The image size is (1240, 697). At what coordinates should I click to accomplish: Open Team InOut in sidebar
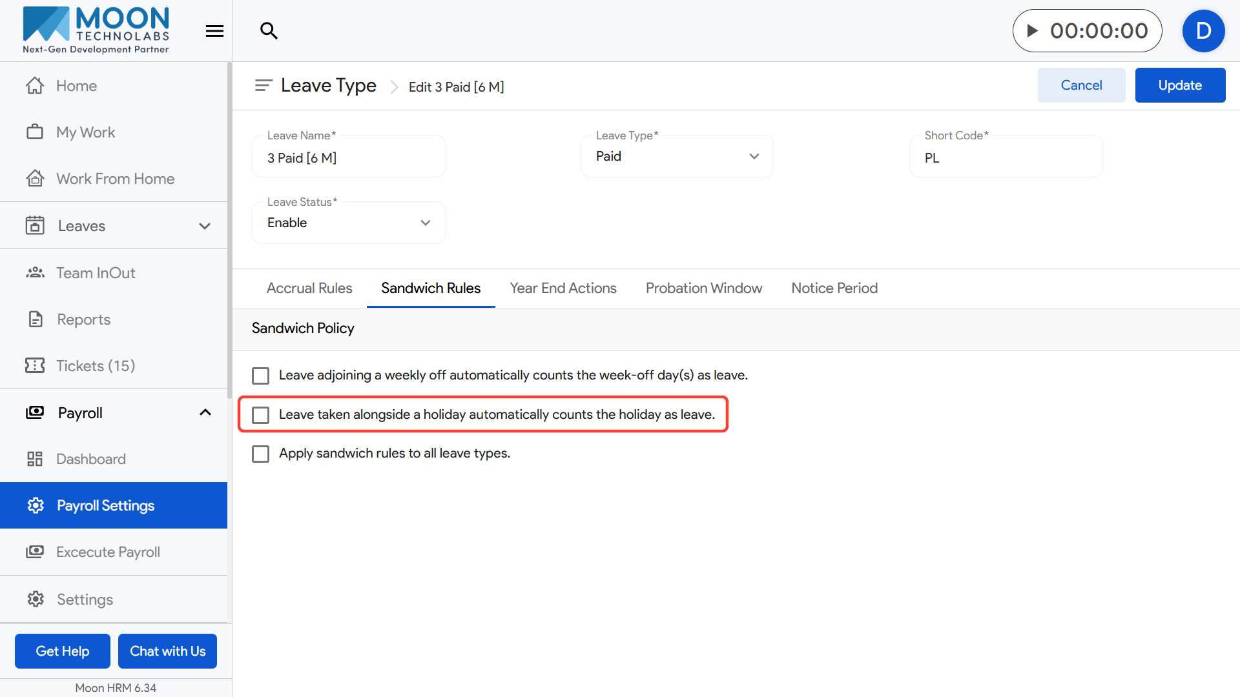coord(96,273)
